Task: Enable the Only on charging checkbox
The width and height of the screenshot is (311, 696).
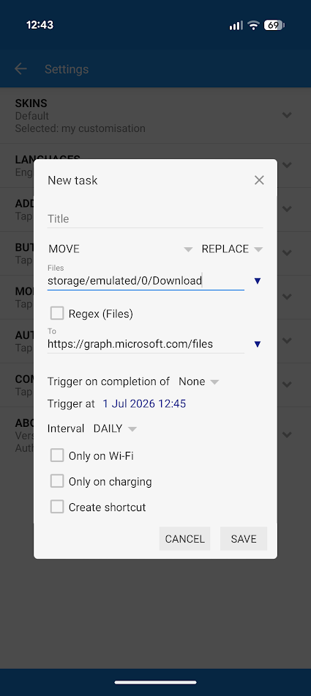Action: [x=56, y=481]
